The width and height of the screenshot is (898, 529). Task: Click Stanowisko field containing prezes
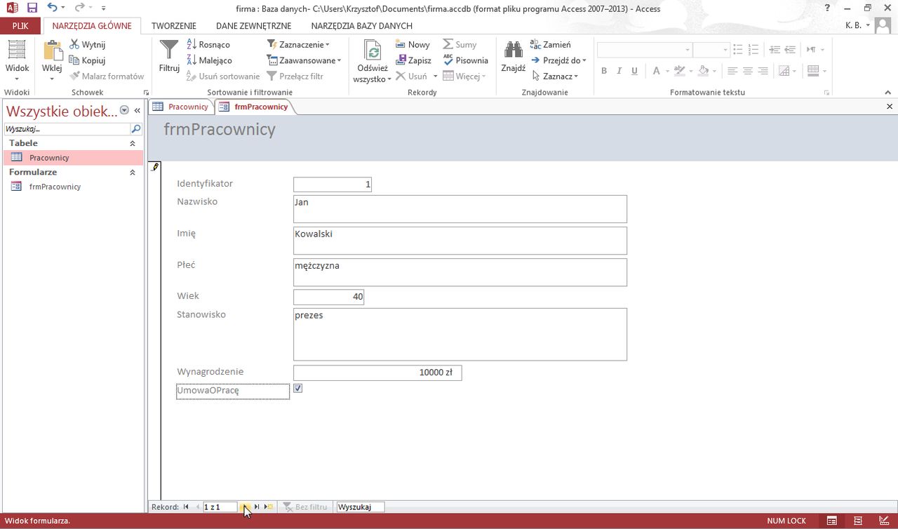click(x=460, y=334)
